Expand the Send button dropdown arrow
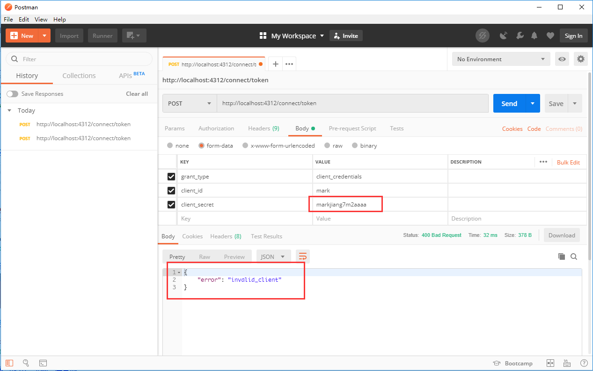The height and width of the screenshot is (371, 593). point(533,103)
